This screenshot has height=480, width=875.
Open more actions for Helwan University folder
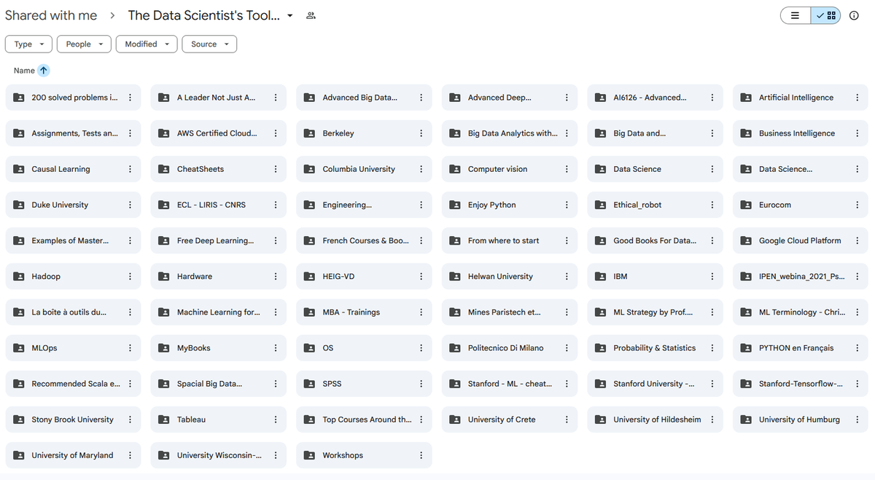click(x=567, y=277)
